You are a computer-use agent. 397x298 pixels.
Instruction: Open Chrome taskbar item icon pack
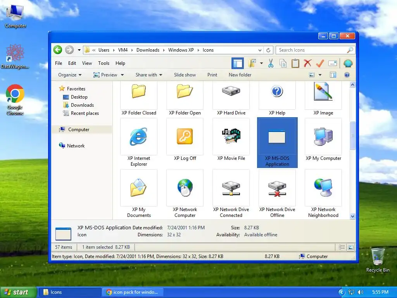click(132, 292)
